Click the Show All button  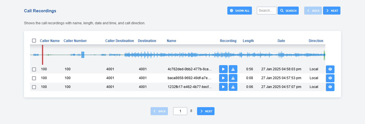tap(239, 11)
